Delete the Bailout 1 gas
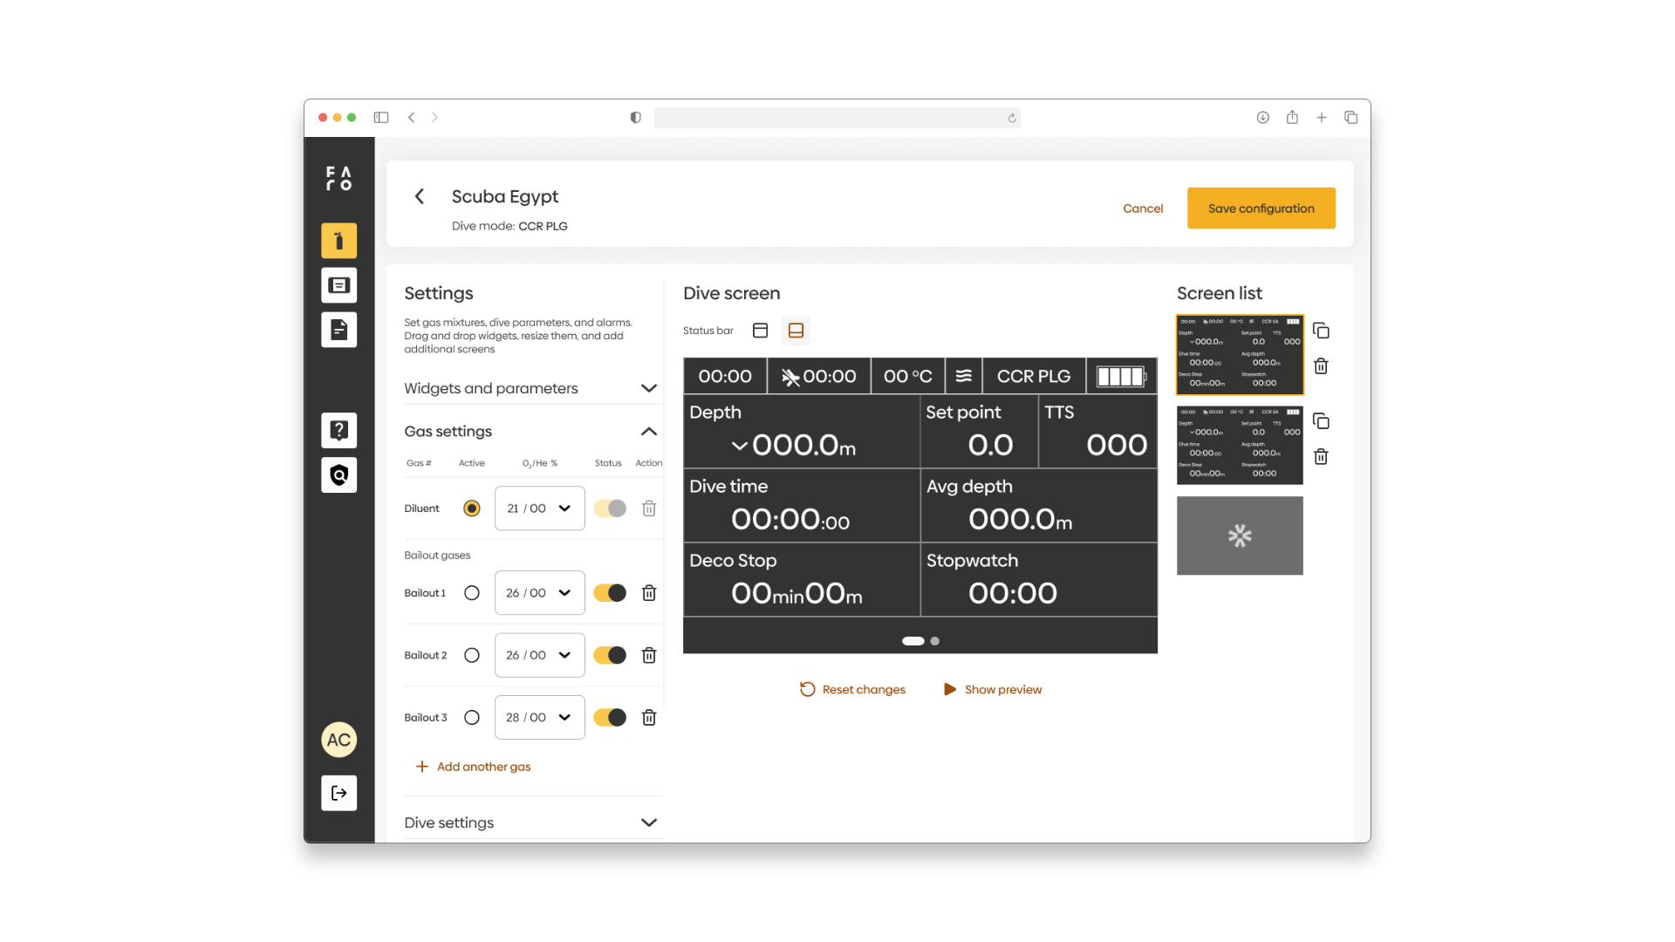The height and width of the screenshot is (942, 1675). [x=649, y=593]
